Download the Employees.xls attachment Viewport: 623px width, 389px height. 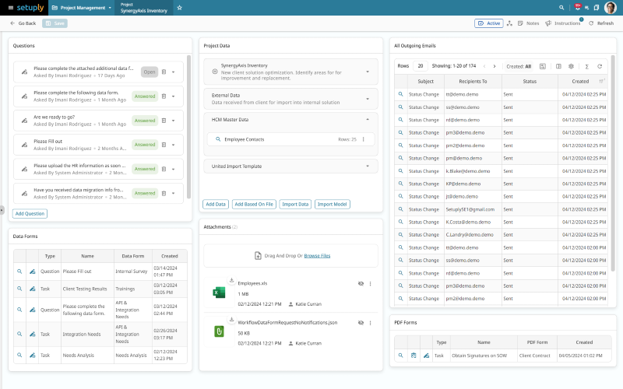pyautogui.click(x=231, y=280)
